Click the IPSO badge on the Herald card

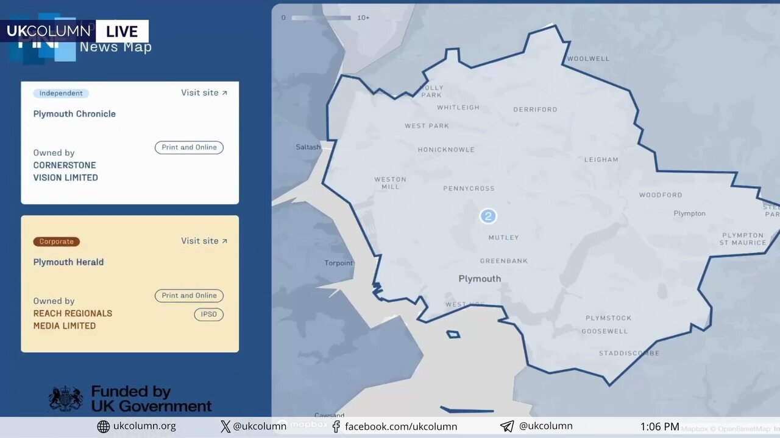point(208,315)
